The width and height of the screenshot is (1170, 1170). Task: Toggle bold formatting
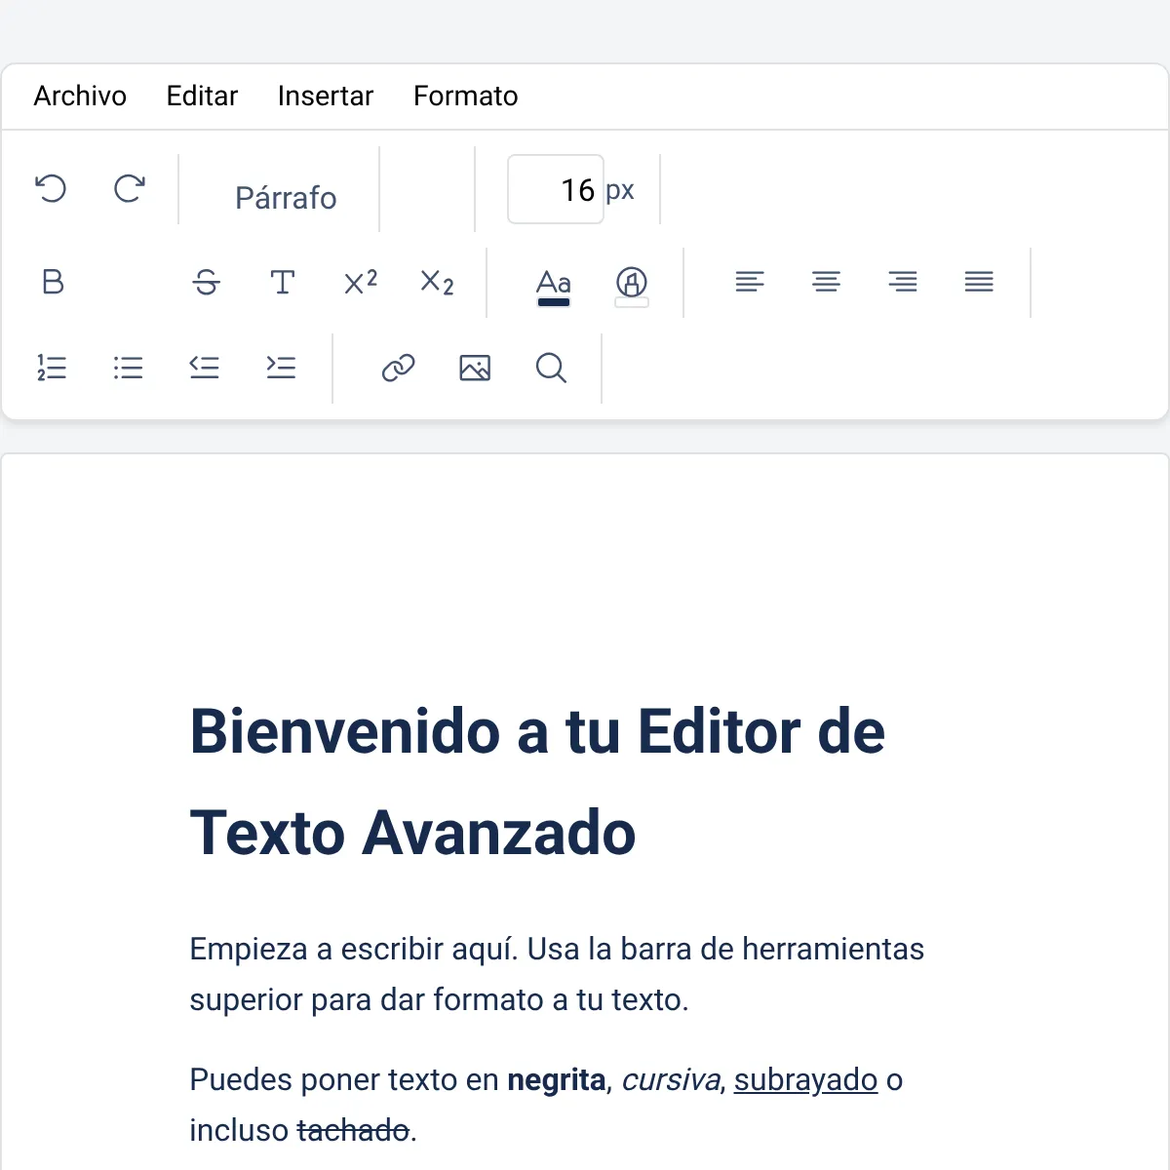click(53, 283)
